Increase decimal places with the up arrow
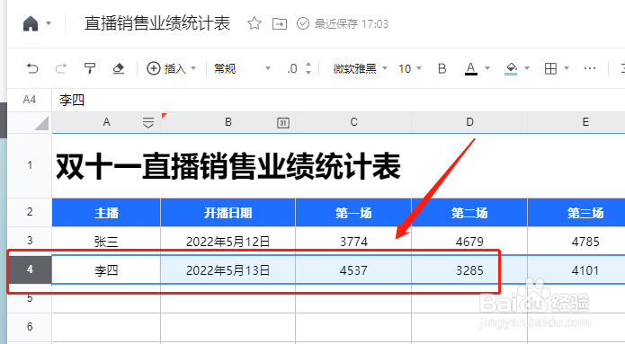The image size is (625, 344). click(x=308, y=65)
